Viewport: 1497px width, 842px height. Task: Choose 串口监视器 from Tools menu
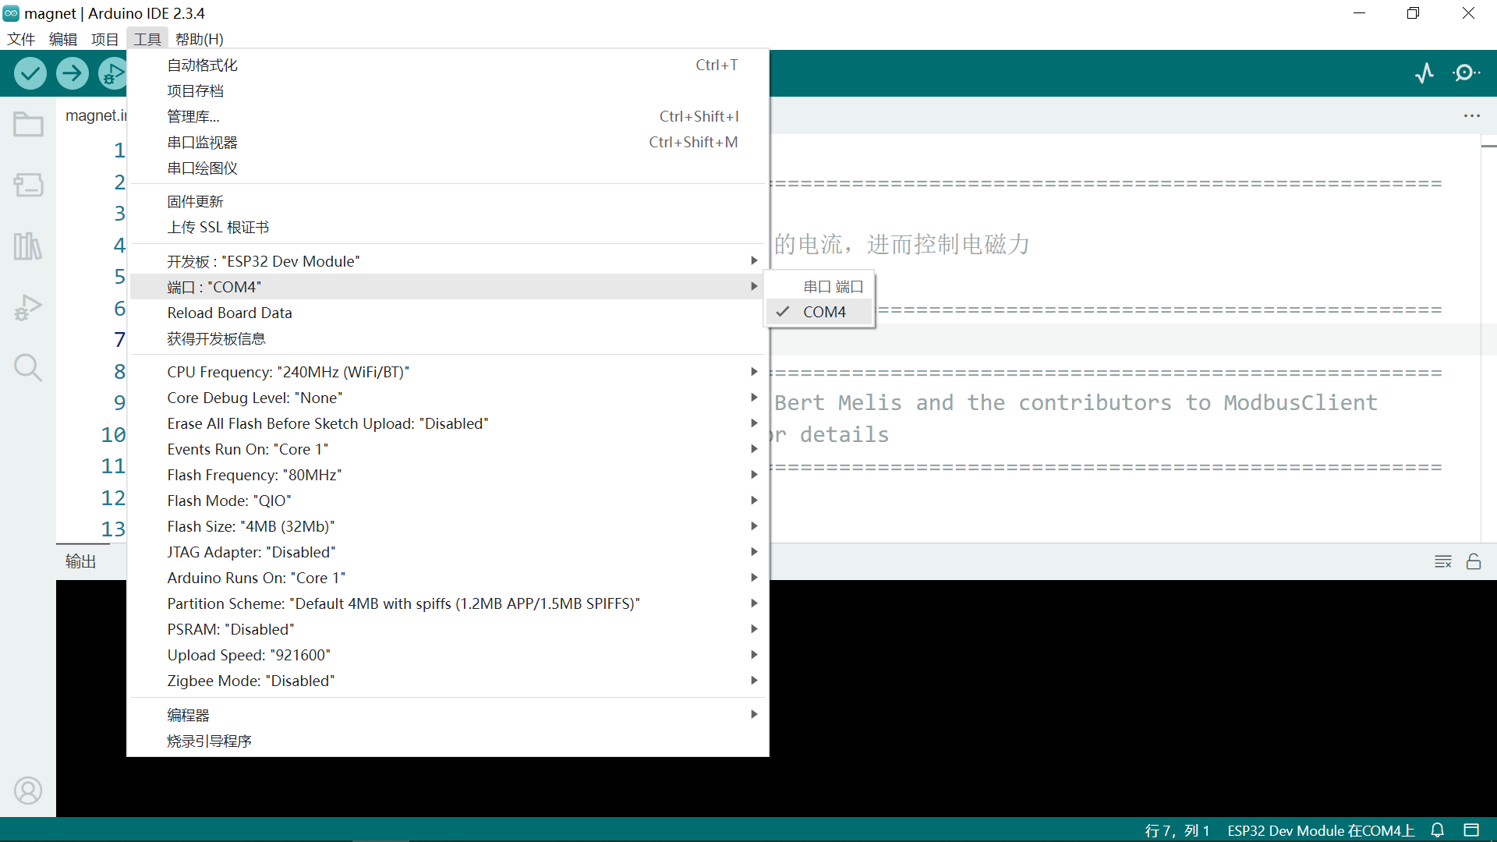[x=203, y=142]
